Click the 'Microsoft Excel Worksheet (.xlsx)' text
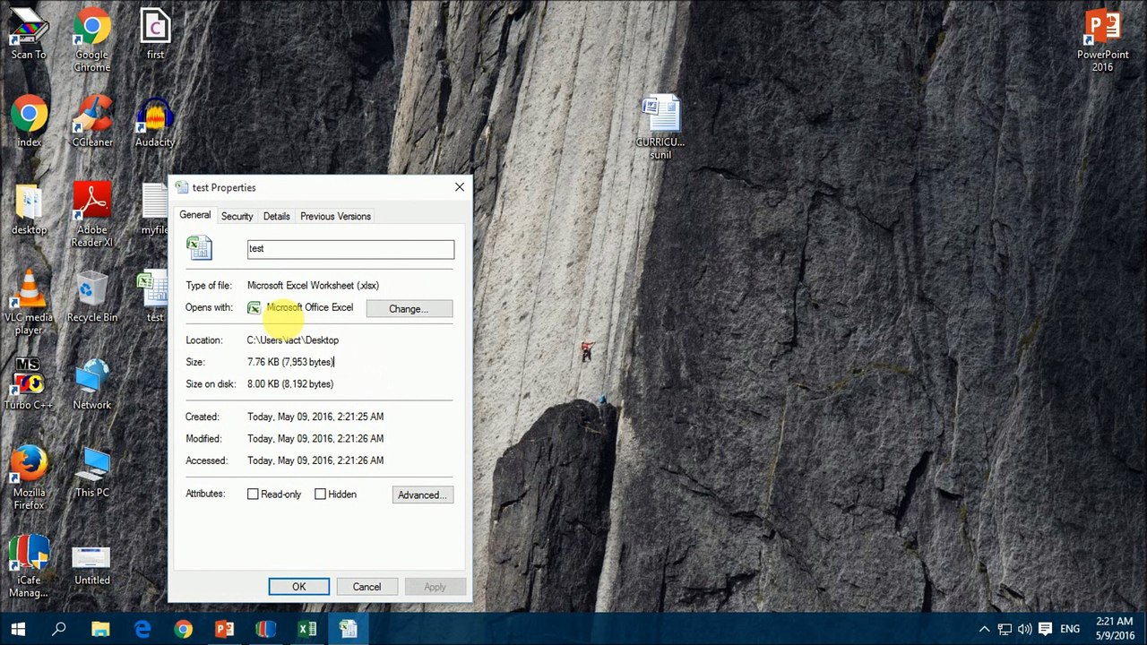1147x645 pixels. [313, 286]
